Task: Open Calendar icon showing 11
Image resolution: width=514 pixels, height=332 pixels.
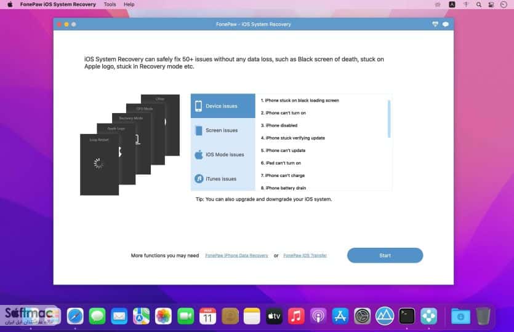Action: pos(207,316)
